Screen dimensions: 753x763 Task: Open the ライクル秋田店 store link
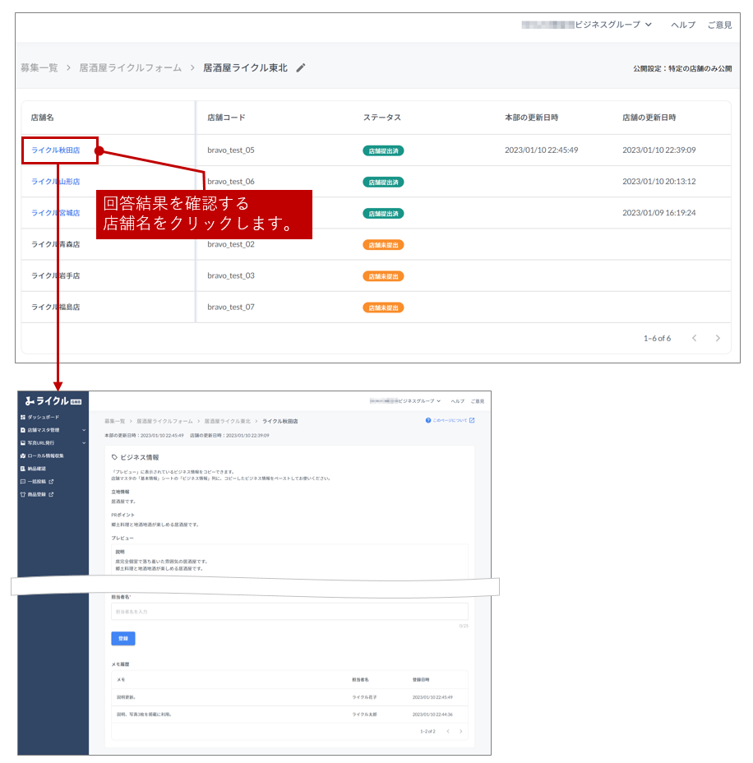click(56, 150)
